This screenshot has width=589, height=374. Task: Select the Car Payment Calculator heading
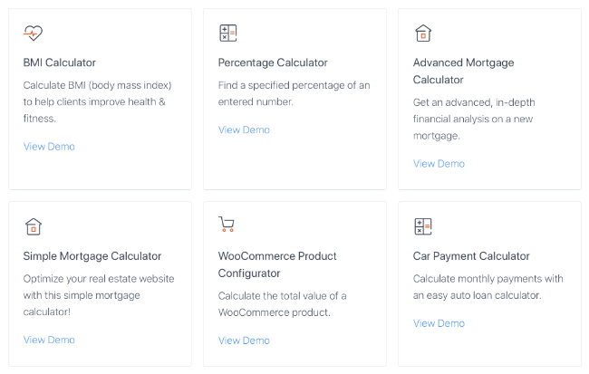point(471,256)
